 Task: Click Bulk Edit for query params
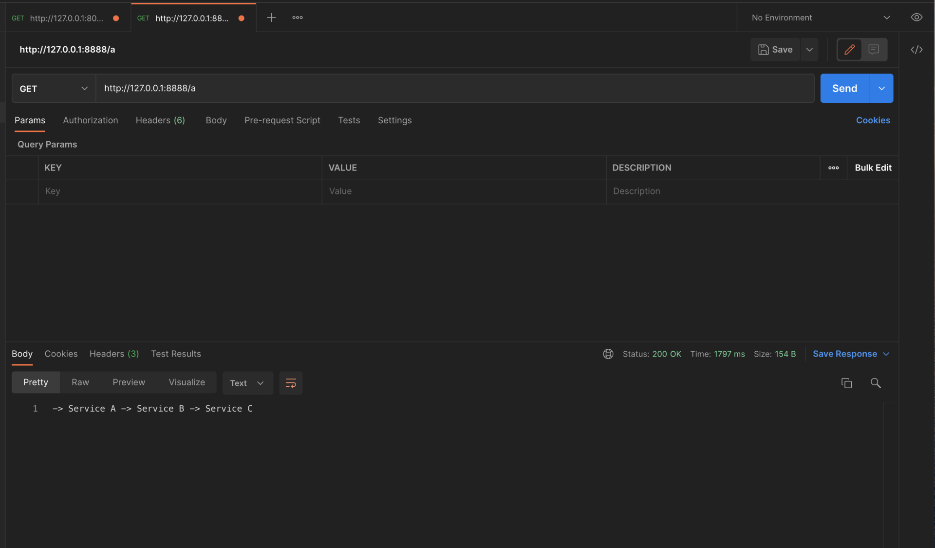[x=873, y=168]
